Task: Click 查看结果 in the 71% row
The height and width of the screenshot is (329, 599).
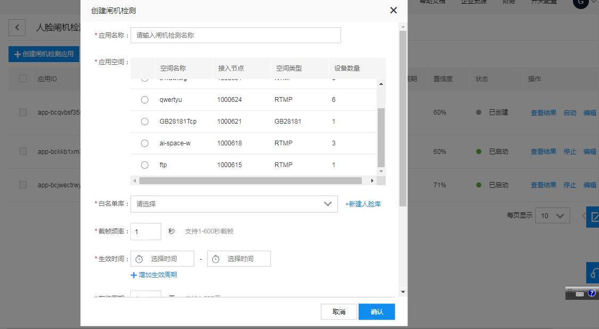Action: [x=544, y=185]
